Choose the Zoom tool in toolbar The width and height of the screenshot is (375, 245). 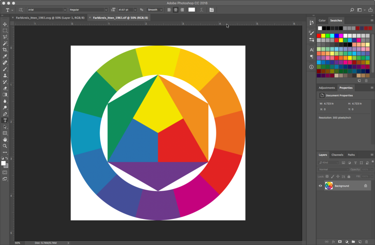[5, 146]
